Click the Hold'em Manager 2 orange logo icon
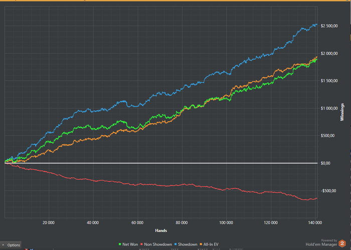351x250 pixels. tap(342, 243)
